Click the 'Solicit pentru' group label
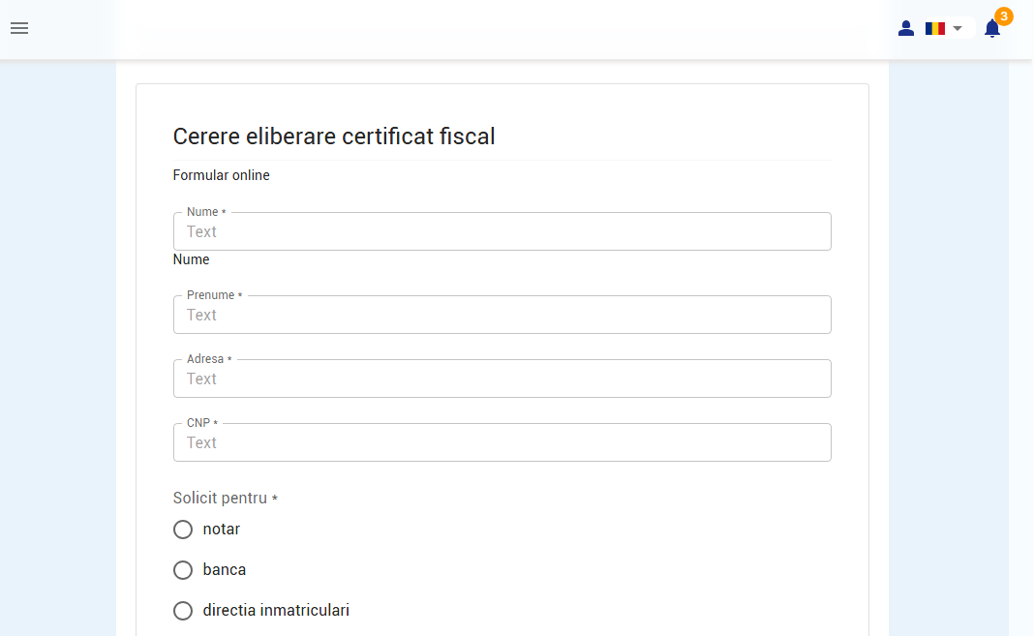1034x636 pixels. (x=221, y=499)
